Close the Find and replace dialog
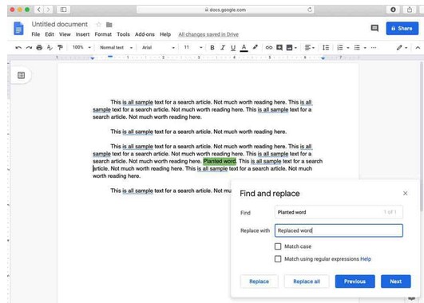 pos(405,193)
